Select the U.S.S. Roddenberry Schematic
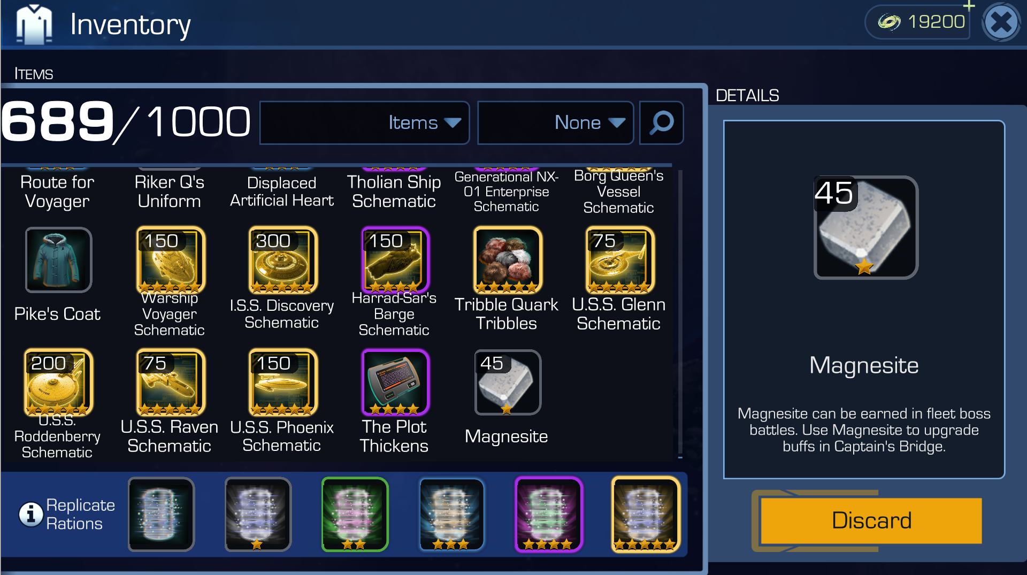This screenshot has width=1027, height=575. [x=58, y=382]
